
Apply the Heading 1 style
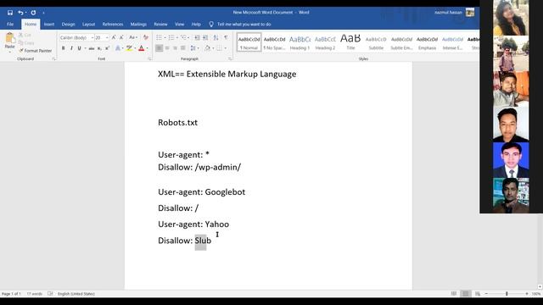[299, 42]
